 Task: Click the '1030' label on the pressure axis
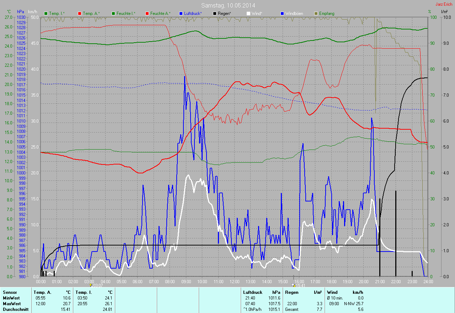tap(21, 17)
